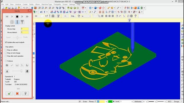The width and height of the screenshot is (184, 103).
Task: Open the File menu
Action: point(2,4)
